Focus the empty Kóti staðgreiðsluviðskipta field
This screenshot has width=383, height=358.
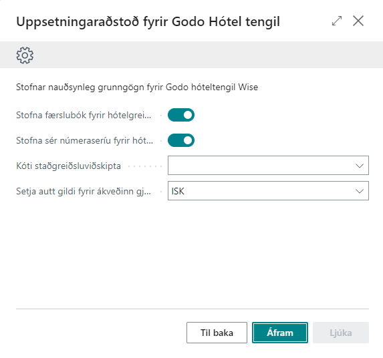pos(268,166)
